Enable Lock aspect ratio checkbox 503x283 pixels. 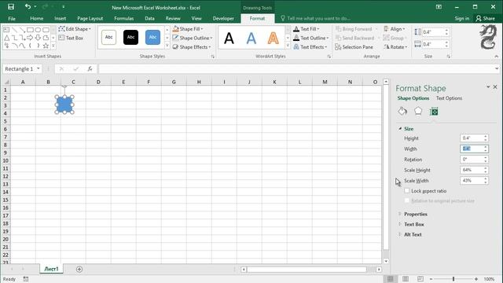(407, 190)
